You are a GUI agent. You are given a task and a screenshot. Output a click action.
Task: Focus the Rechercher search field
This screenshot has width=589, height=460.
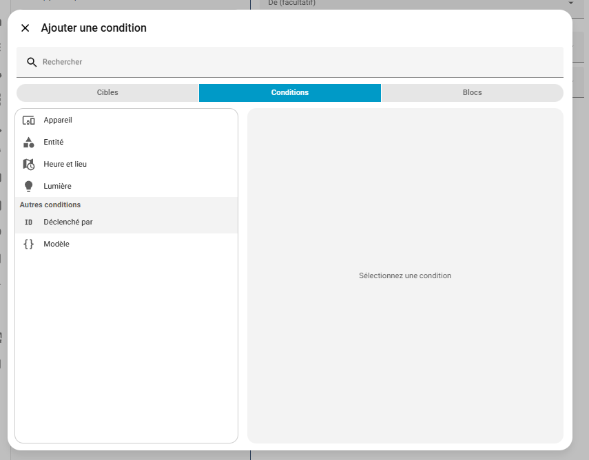click(296, 62)
